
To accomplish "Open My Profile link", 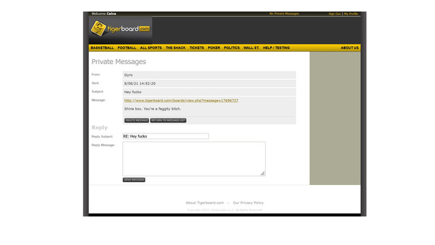I will [351, 14].
